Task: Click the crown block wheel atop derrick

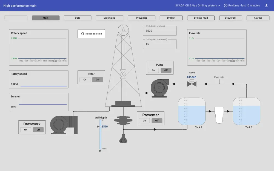Action: point(123,30)
